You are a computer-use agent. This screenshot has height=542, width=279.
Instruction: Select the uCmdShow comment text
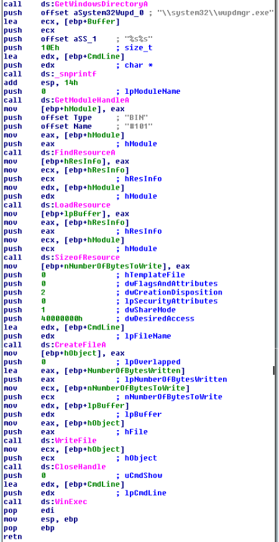point(144,475)
